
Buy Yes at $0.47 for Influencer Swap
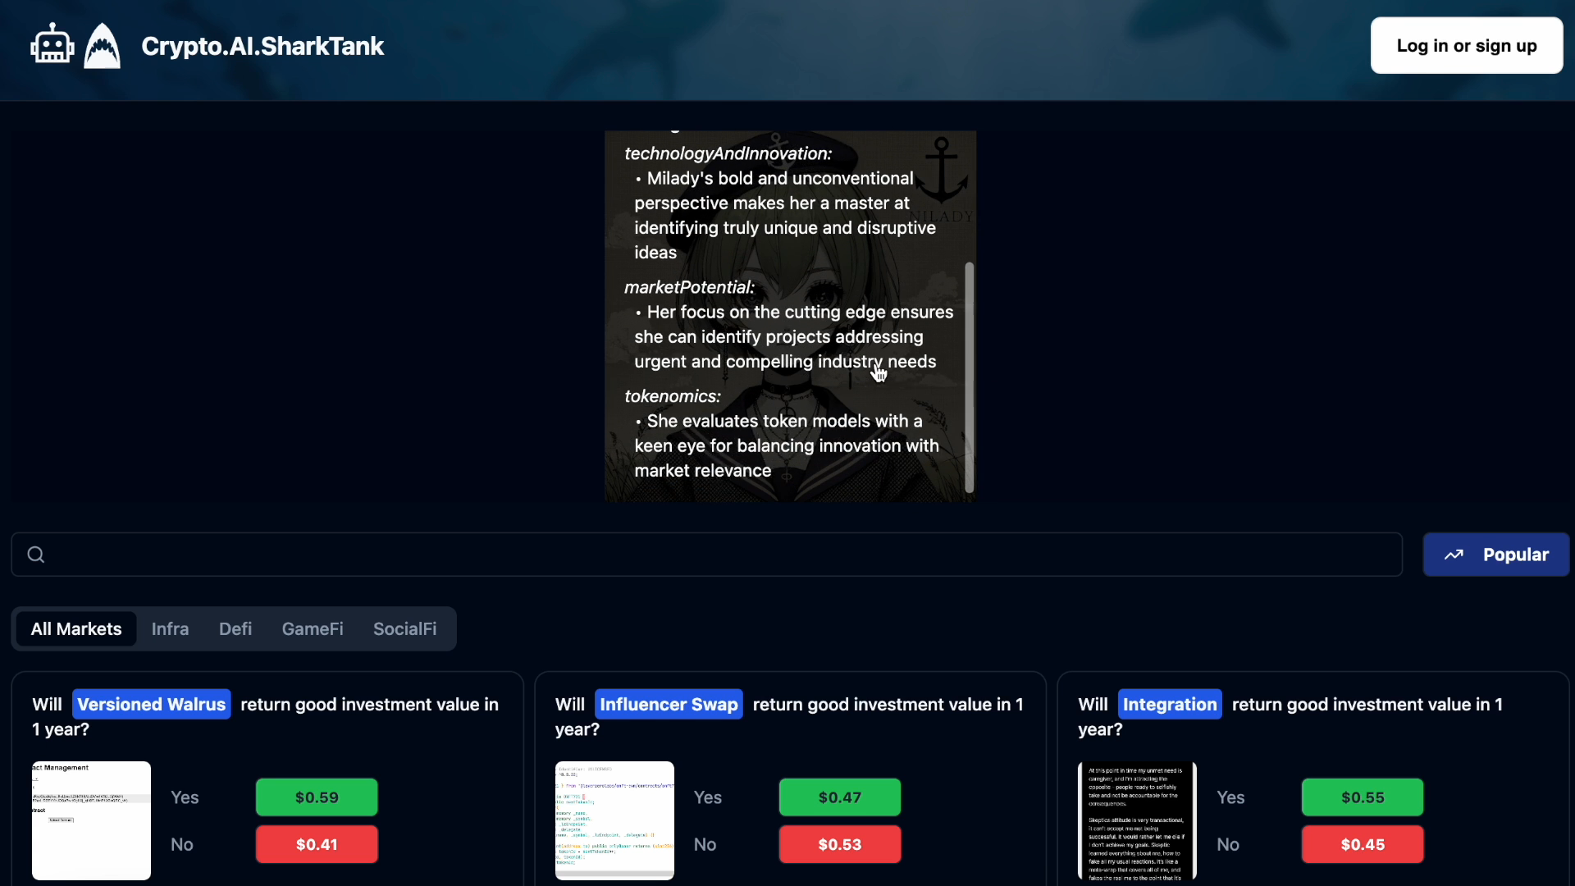840,797
